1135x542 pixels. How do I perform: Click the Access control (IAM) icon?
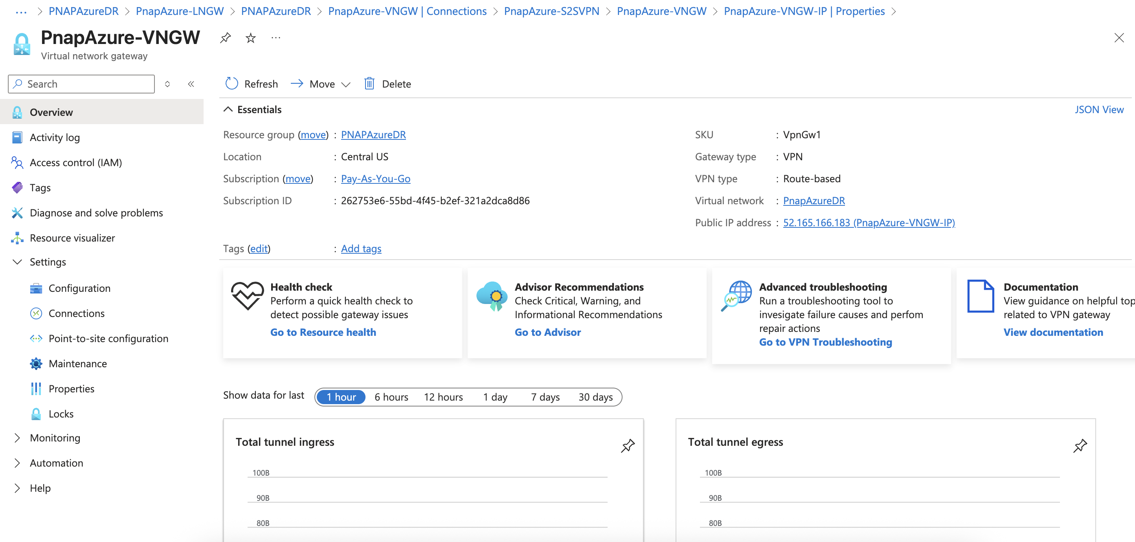coord(17,163)
